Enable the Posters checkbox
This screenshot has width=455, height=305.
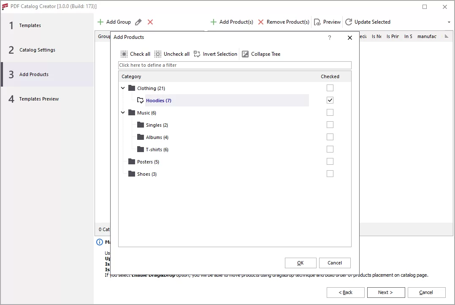point(330,161)
